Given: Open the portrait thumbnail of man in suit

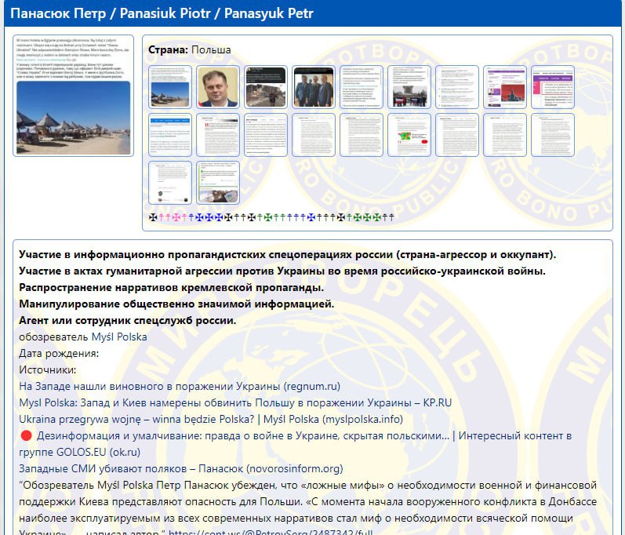Looking at the screenshot, I should 218,87.
